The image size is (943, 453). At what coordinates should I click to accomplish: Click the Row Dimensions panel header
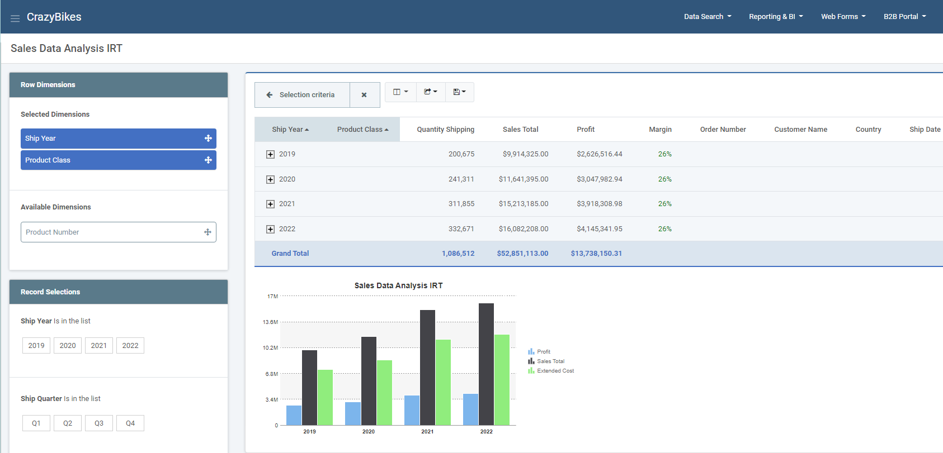[x=119, y=85]
